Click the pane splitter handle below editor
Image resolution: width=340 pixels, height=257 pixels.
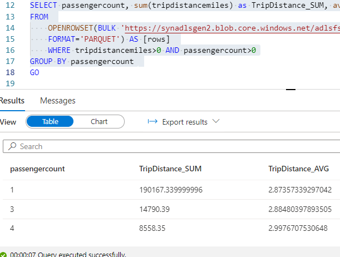click(290, 89)
